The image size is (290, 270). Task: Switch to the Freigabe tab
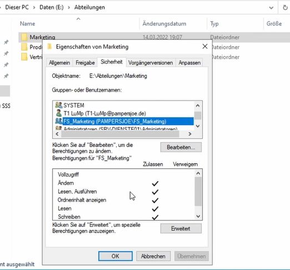point(85,63)
